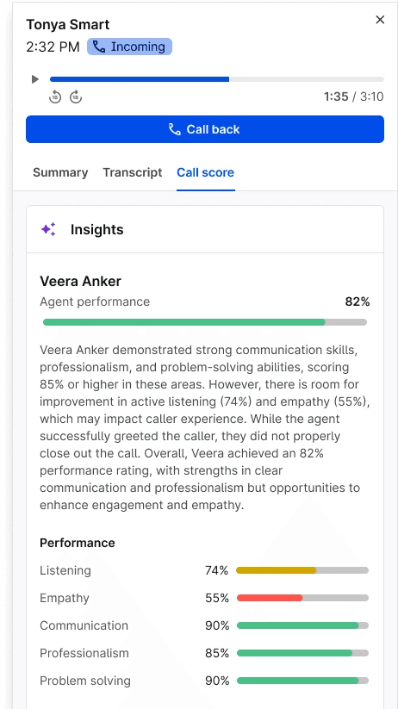
Task: Rewind recording 10 seconds
Action: (55, 96)
